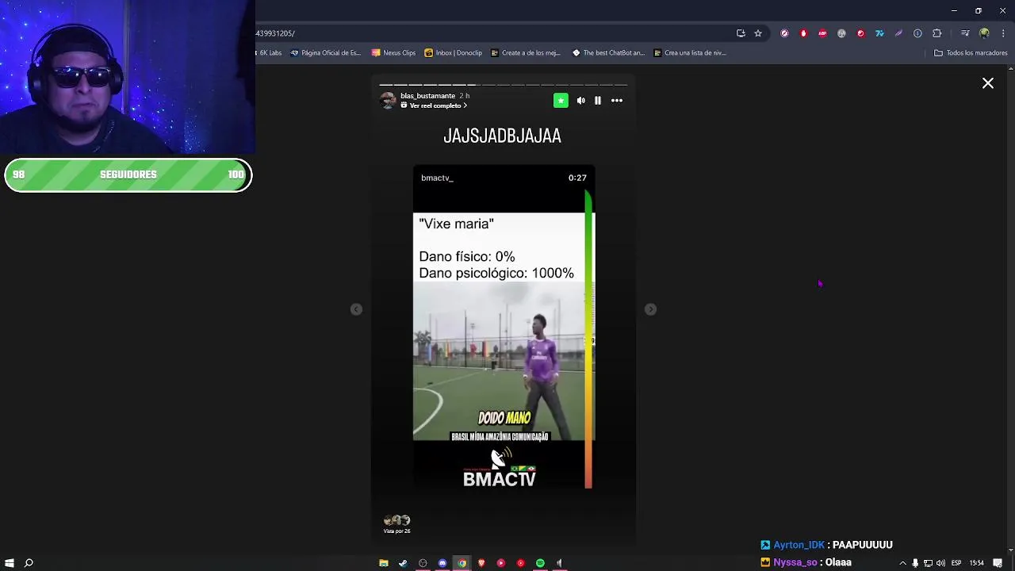
Task: Show hidden system tray icons
Action: click(x=902, y=563)
